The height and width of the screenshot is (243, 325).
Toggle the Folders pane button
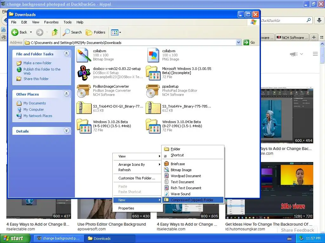click(96, 32)
